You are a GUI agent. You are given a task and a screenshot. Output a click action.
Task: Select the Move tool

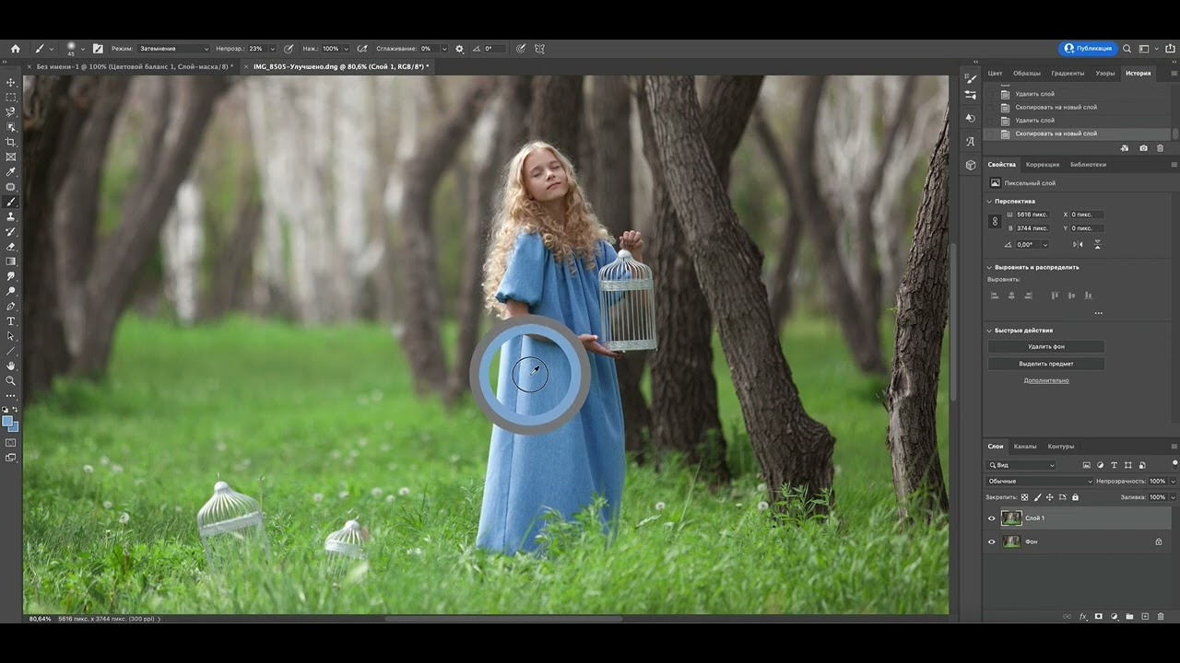point(11,82)
